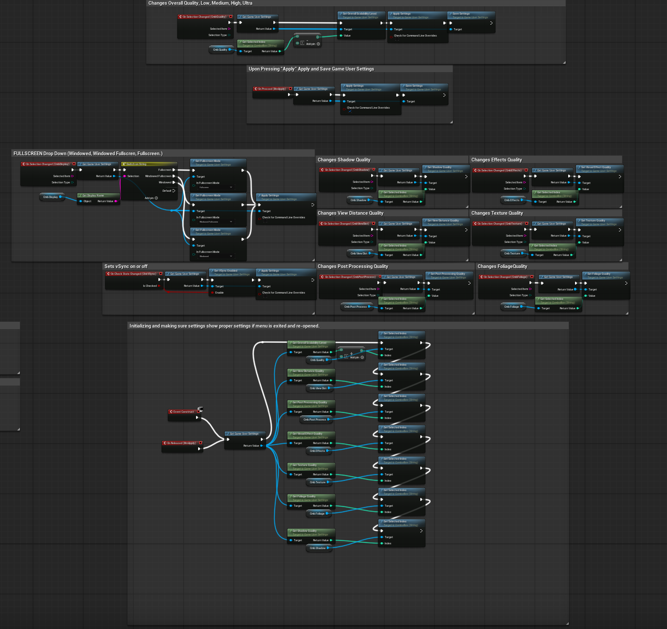
Task: Click delegate pin on On Pressed (BtnApply) event
Action: 291,89
